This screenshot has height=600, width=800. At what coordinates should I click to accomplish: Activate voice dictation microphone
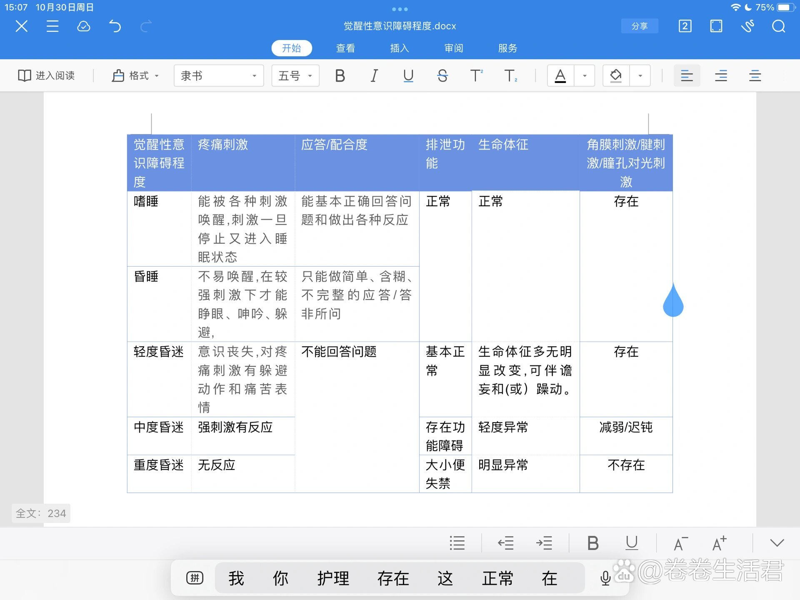point(605,578)
